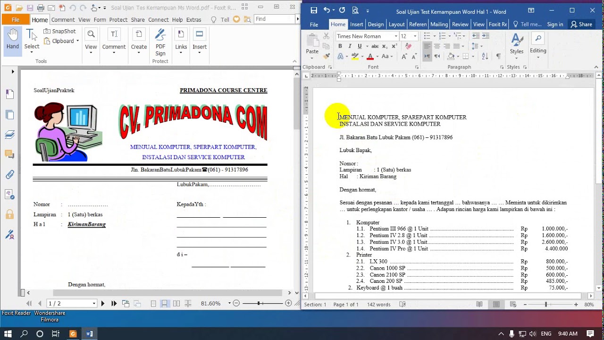Apply yellow text highlight color

pos(355,56)
